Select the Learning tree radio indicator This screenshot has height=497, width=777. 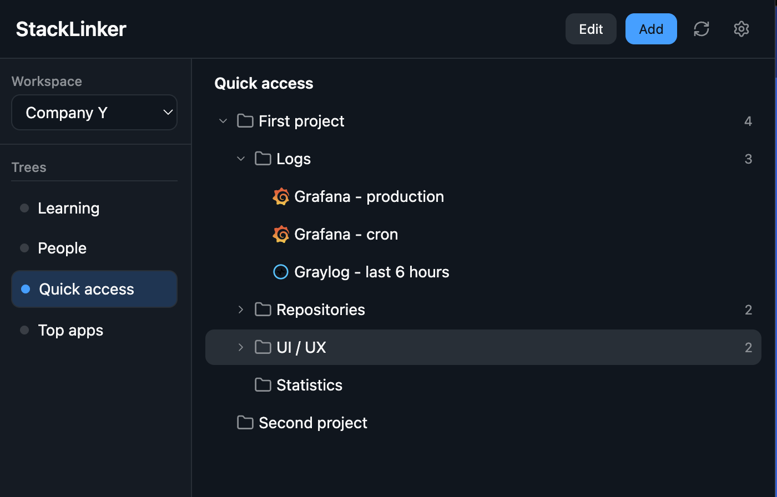pyautogui.click(x=24, y=208)
